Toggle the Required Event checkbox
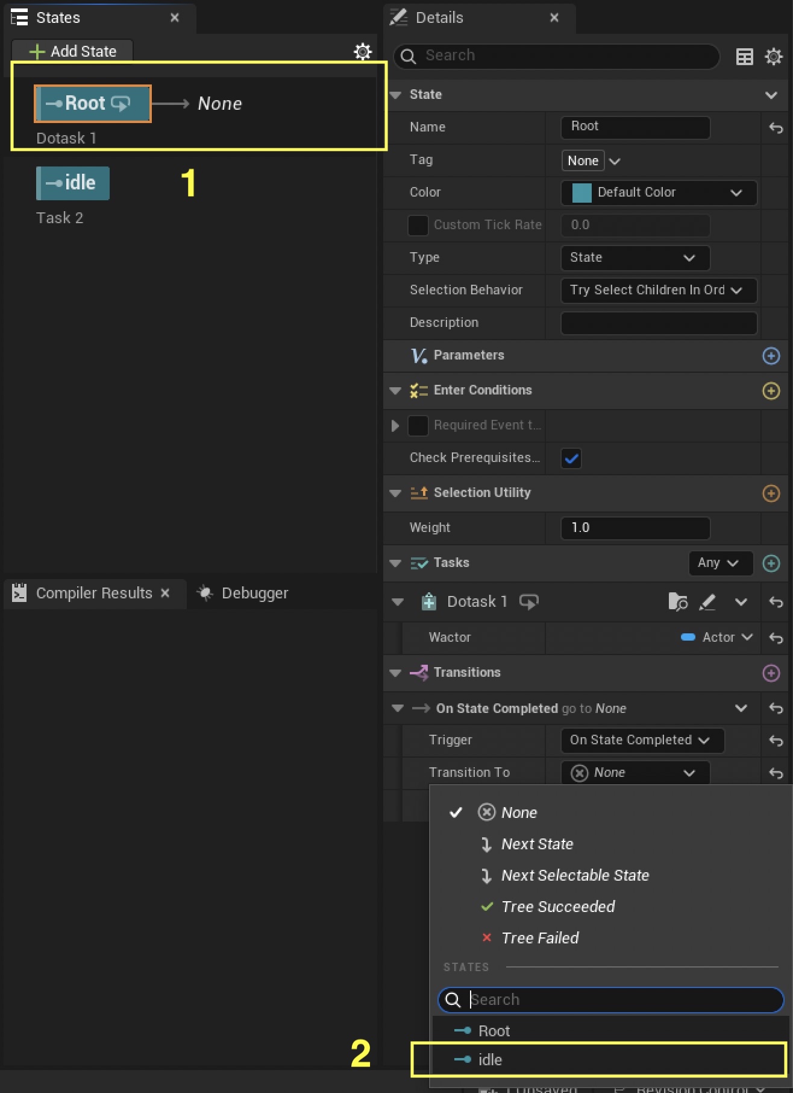The height and width of the screenshot is (1093, 793). click(418, 426)
